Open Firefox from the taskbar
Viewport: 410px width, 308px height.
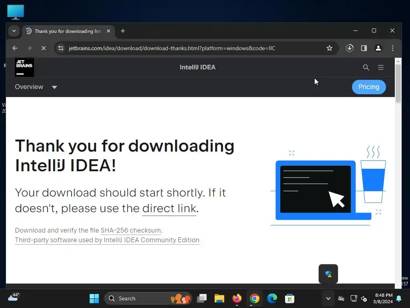click(x=237, y=298)
